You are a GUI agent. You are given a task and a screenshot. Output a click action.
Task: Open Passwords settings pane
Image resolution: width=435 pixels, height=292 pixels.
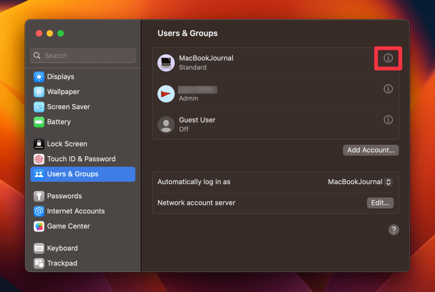pos(64,196)
